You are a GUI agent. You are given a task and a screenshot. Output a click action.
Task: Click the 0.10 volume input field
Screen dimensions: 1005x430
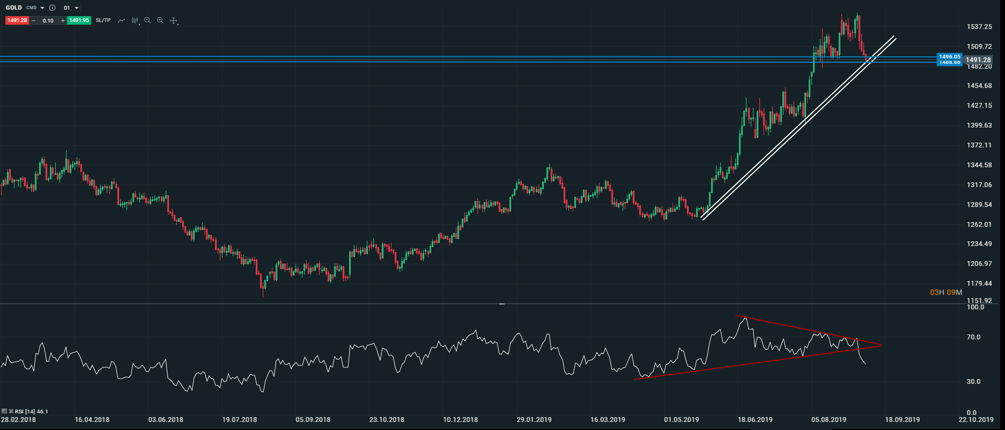point(48,20)
